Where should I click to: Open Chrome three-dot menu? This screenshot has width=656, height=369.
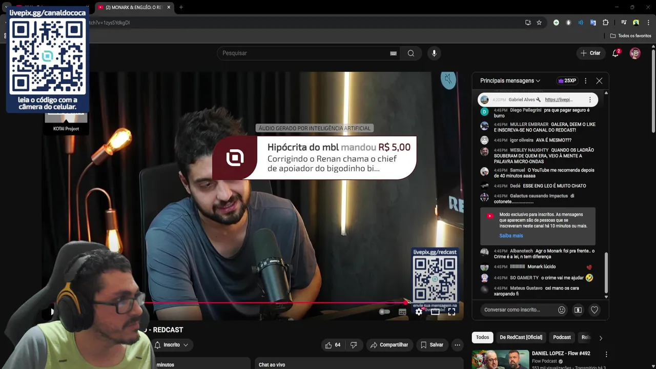(648, 23)
